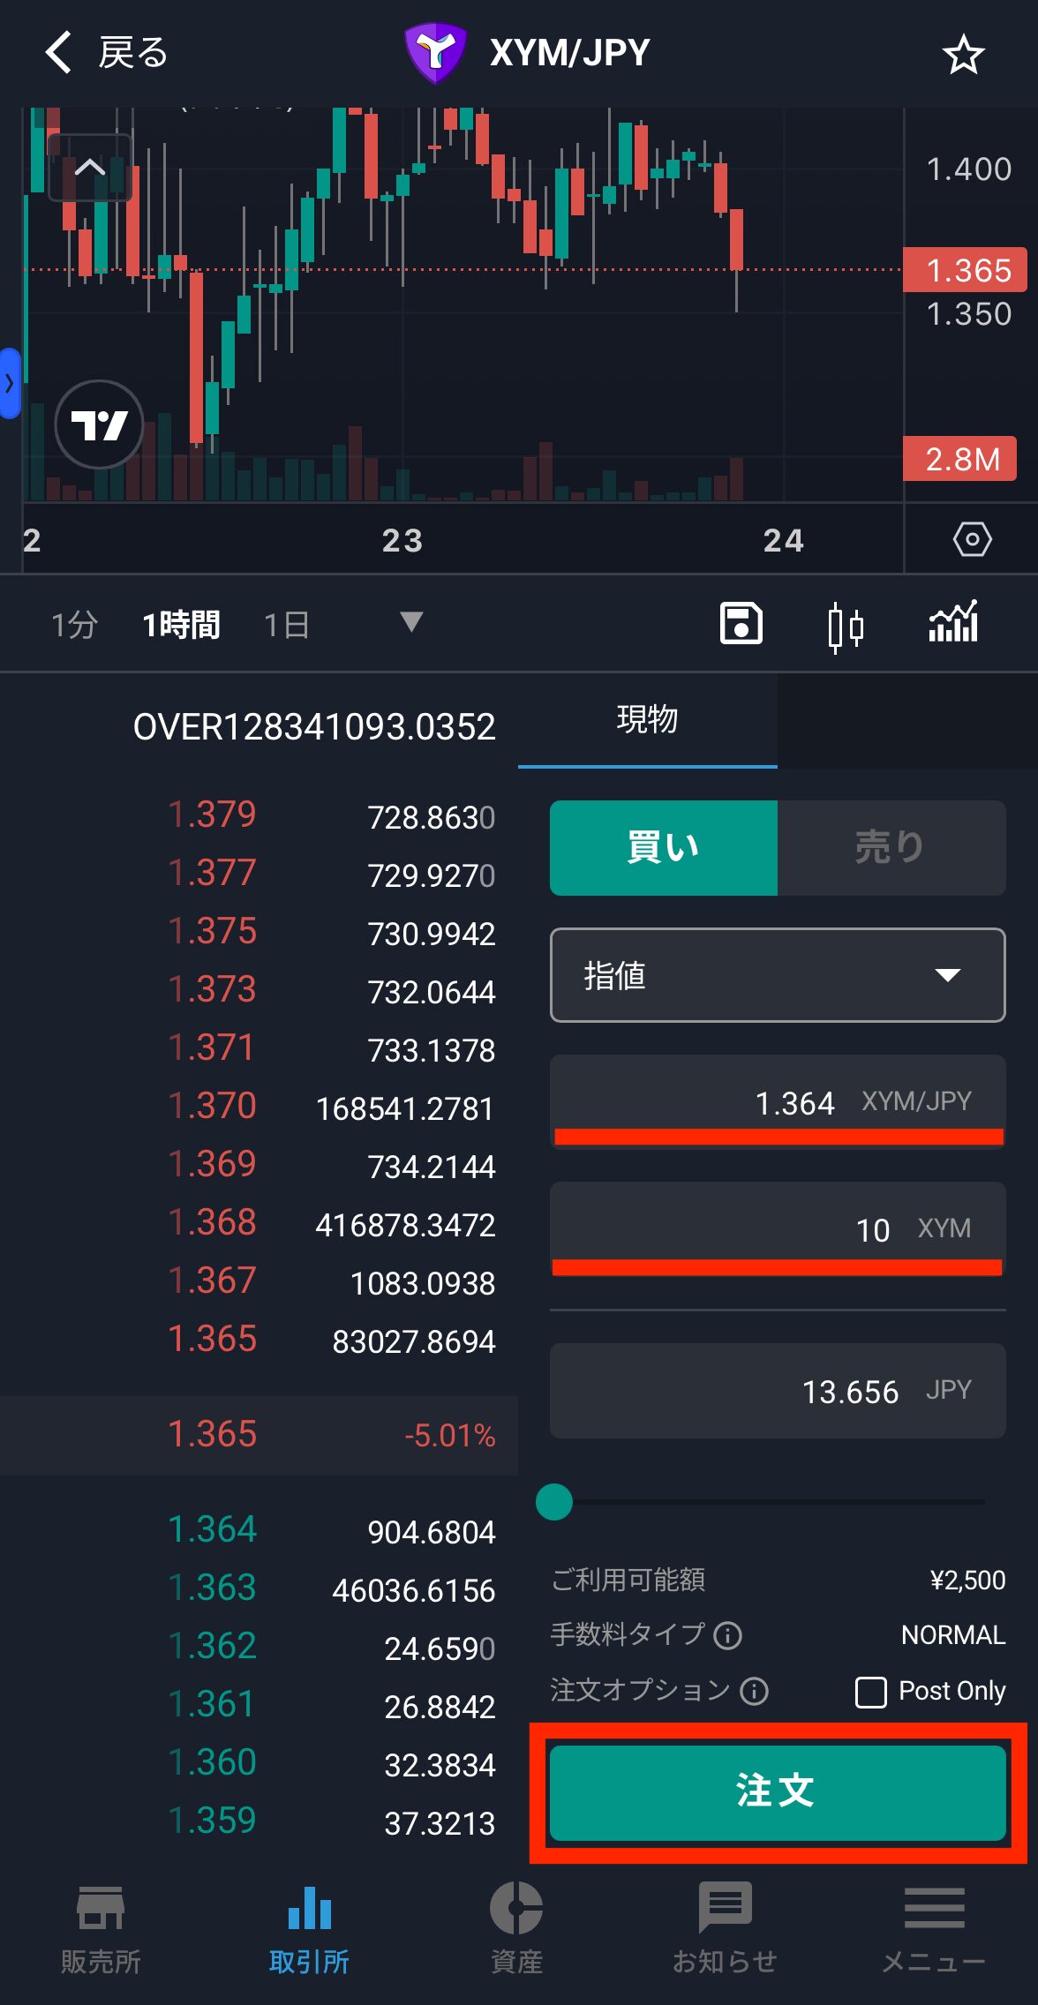Edit the total field showing 13.656 JPY
The height and width of the screenshot is (2005, 1038).
pyautogui.click(x=778, y=1391)
